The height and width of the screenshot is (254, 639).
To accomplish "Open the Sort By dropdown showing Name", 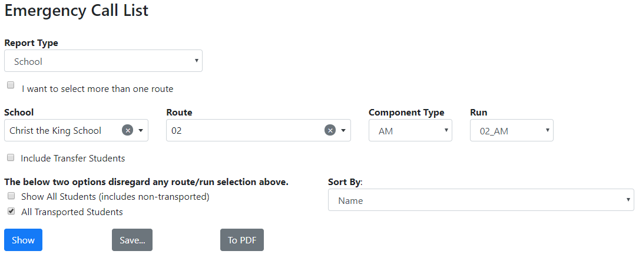I will 481,200.
